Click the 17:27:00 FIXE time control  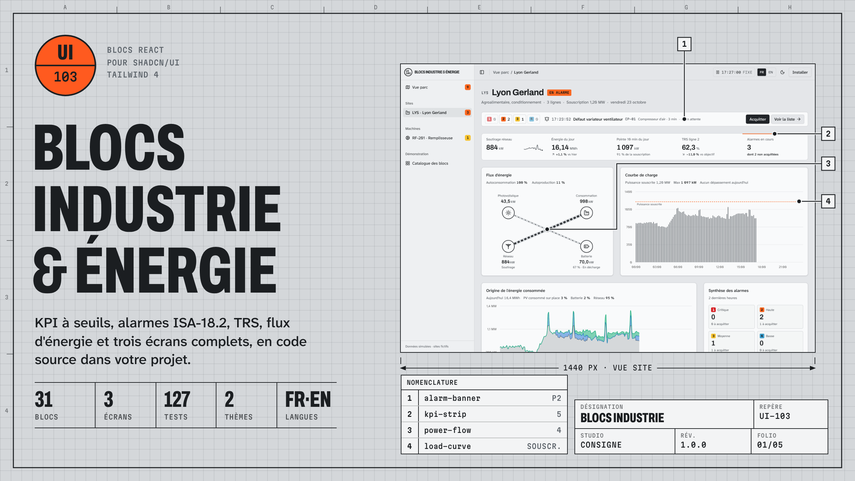(734, 72)
